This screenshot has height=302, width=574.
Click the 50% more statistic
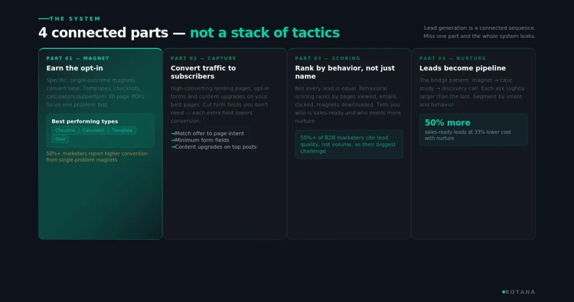[x=447, y=123]
